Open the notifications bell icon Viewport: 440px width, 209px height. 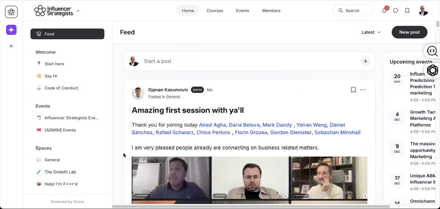click(x=384, y=10)
